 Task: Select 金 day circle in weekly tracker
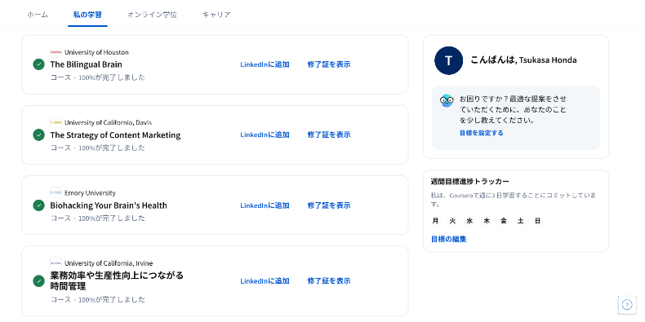(504, 222)
